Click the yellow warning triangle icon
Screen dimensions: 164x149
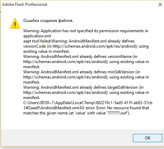pyautogui.click(x=15, y=24)
